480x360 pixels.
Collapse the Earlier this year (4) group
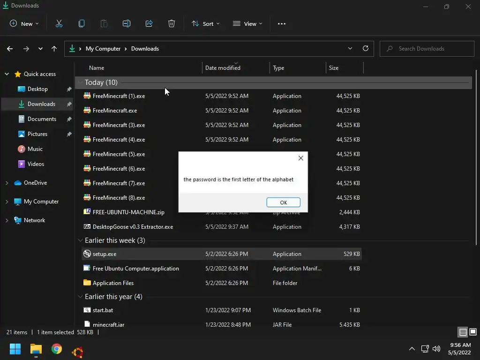(80, 297)
